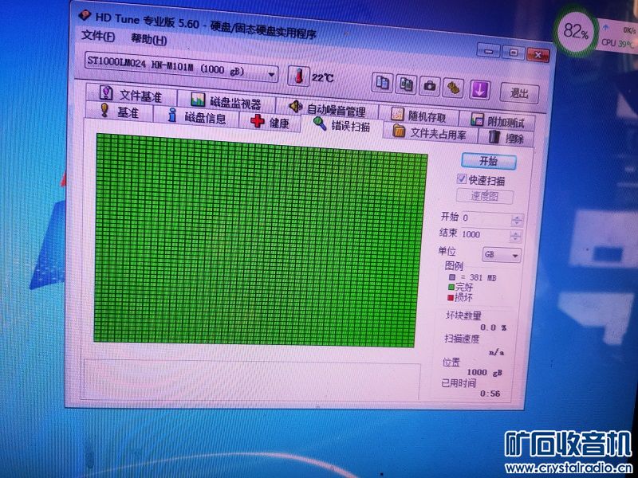Switch to the 自动噪音管理 tab
Screen dimensions: 638x478
pos(327,108)
